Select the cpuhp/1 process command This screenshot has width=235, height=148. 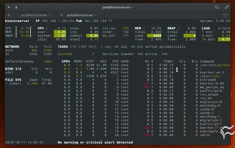[x=207, y=113]
